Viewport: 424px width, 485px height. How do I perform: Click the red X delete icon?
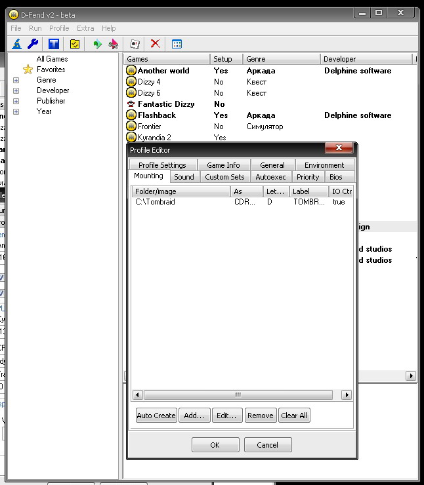(155, 44)
